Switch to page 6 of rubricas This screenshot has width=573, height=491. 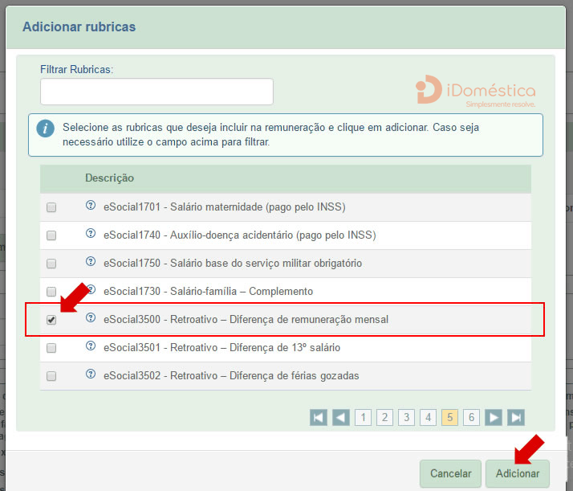[x=471, y=417]
